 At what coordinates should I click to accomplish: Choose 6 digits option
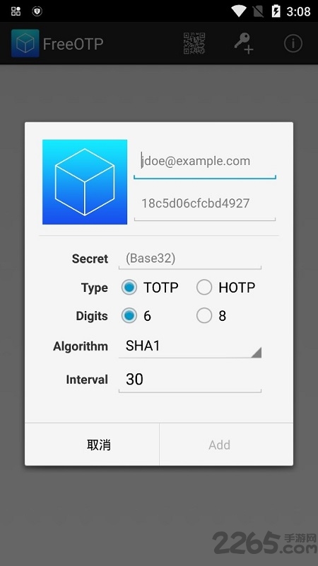pos(129,316)
